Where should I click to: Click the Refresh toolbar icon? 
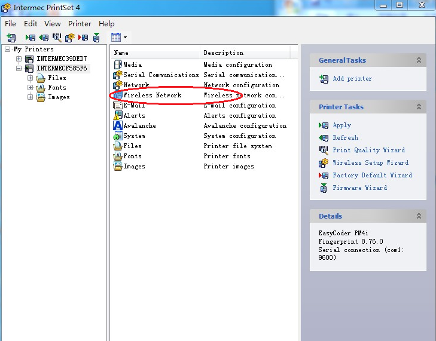pyautogui.click(x=44, y=38)
